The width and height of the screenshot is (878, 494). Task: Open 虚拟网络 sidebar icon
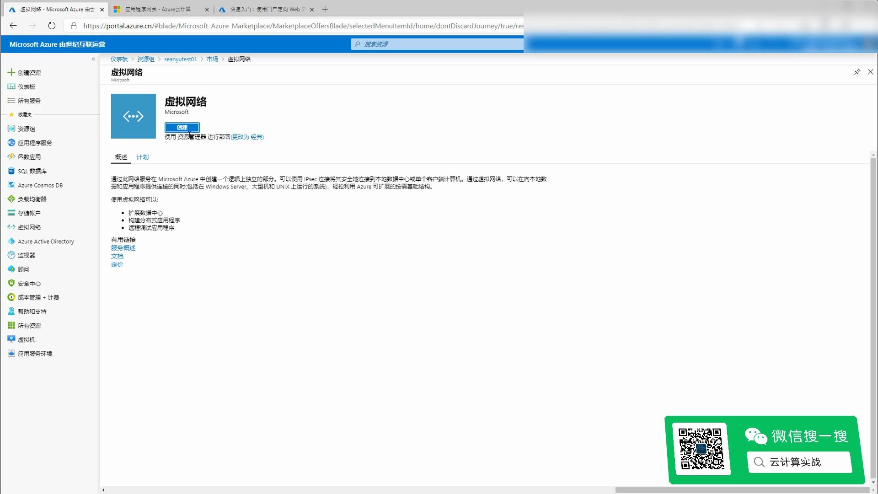tap(11, 227)
